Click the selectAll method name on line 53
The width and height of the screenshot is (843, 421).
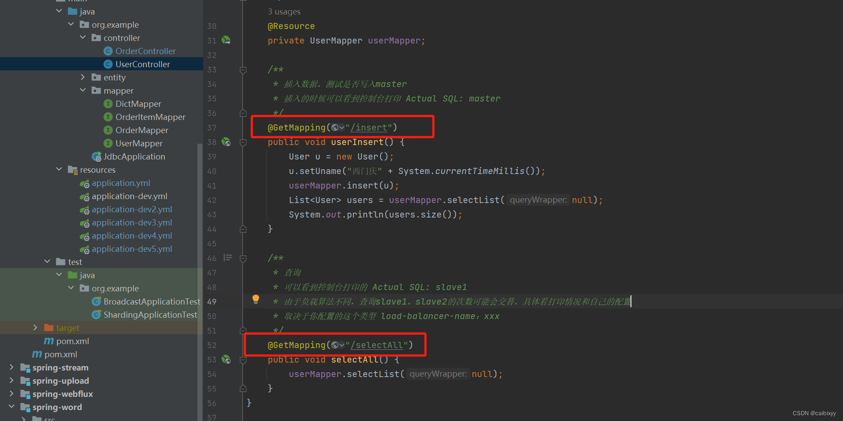tap(354, 359)
